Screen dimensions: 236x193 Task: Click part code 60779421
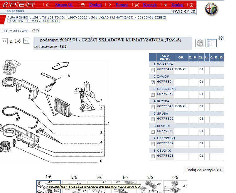(165, 69)
